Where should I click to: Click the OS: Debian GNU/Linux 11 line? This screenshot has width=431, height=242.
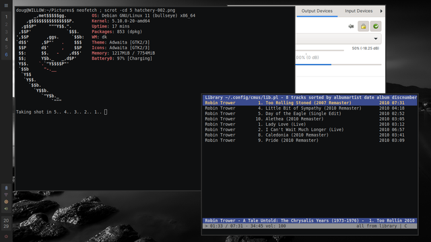coord(143,15)
